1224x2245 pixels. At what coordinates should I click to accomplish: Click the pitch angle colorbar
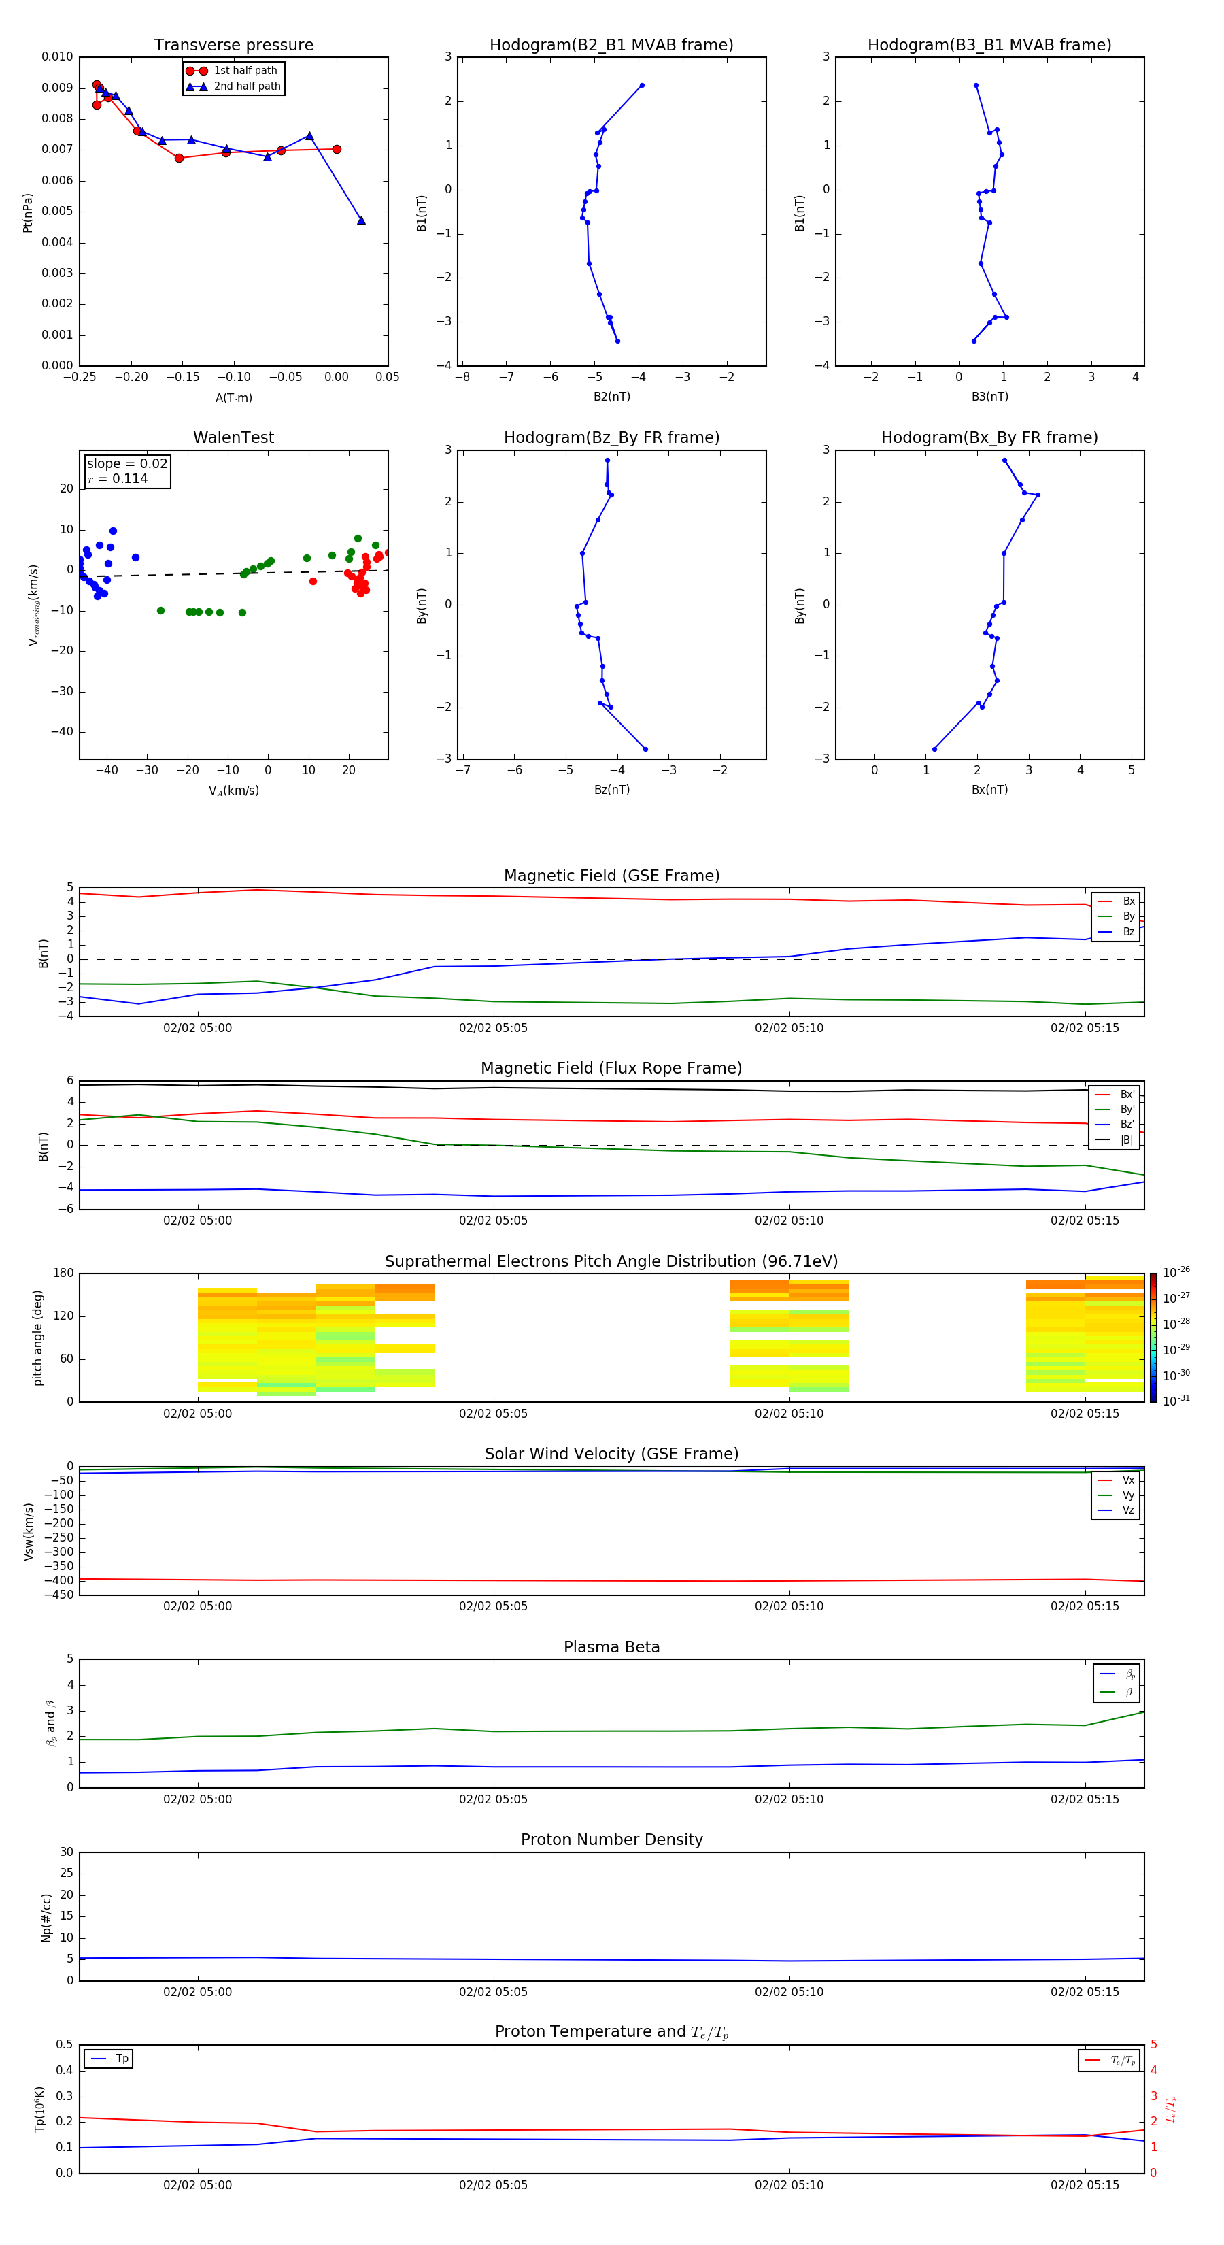1153,1337
